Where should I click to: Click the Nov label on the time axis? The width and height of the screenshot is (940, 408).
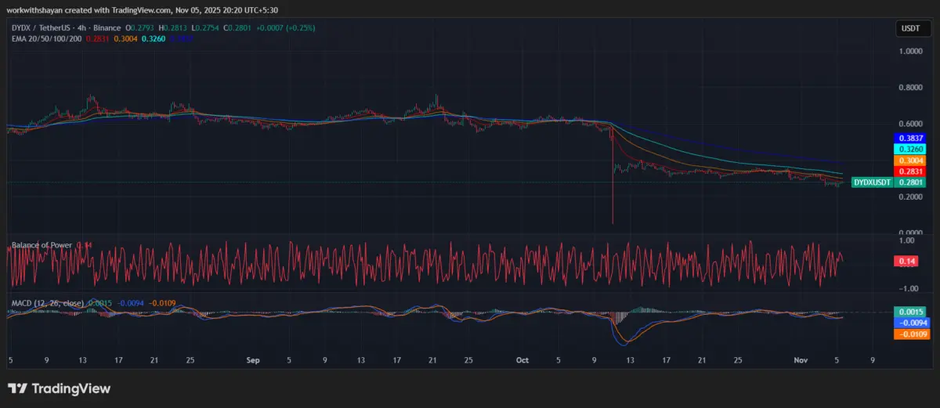pos(801,361)
